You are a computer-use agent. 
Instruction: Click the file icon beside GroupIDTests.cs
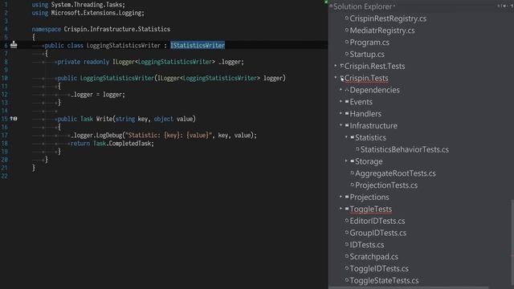click(346, 233)
